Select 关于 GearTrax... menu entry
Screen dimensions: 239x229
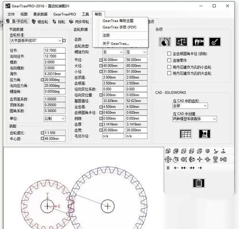pyautogui.click(x=116, y=44)
